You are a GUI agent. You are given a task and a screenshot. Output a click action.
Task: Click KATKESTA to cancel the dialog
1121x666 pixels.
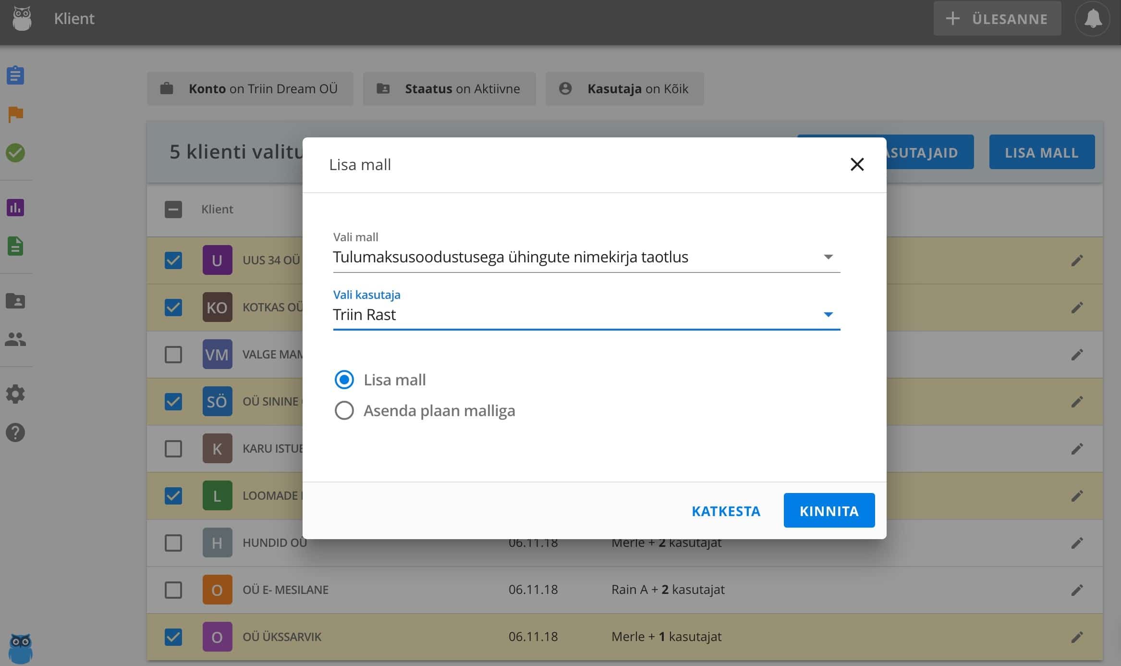click(x=726, y=511)
